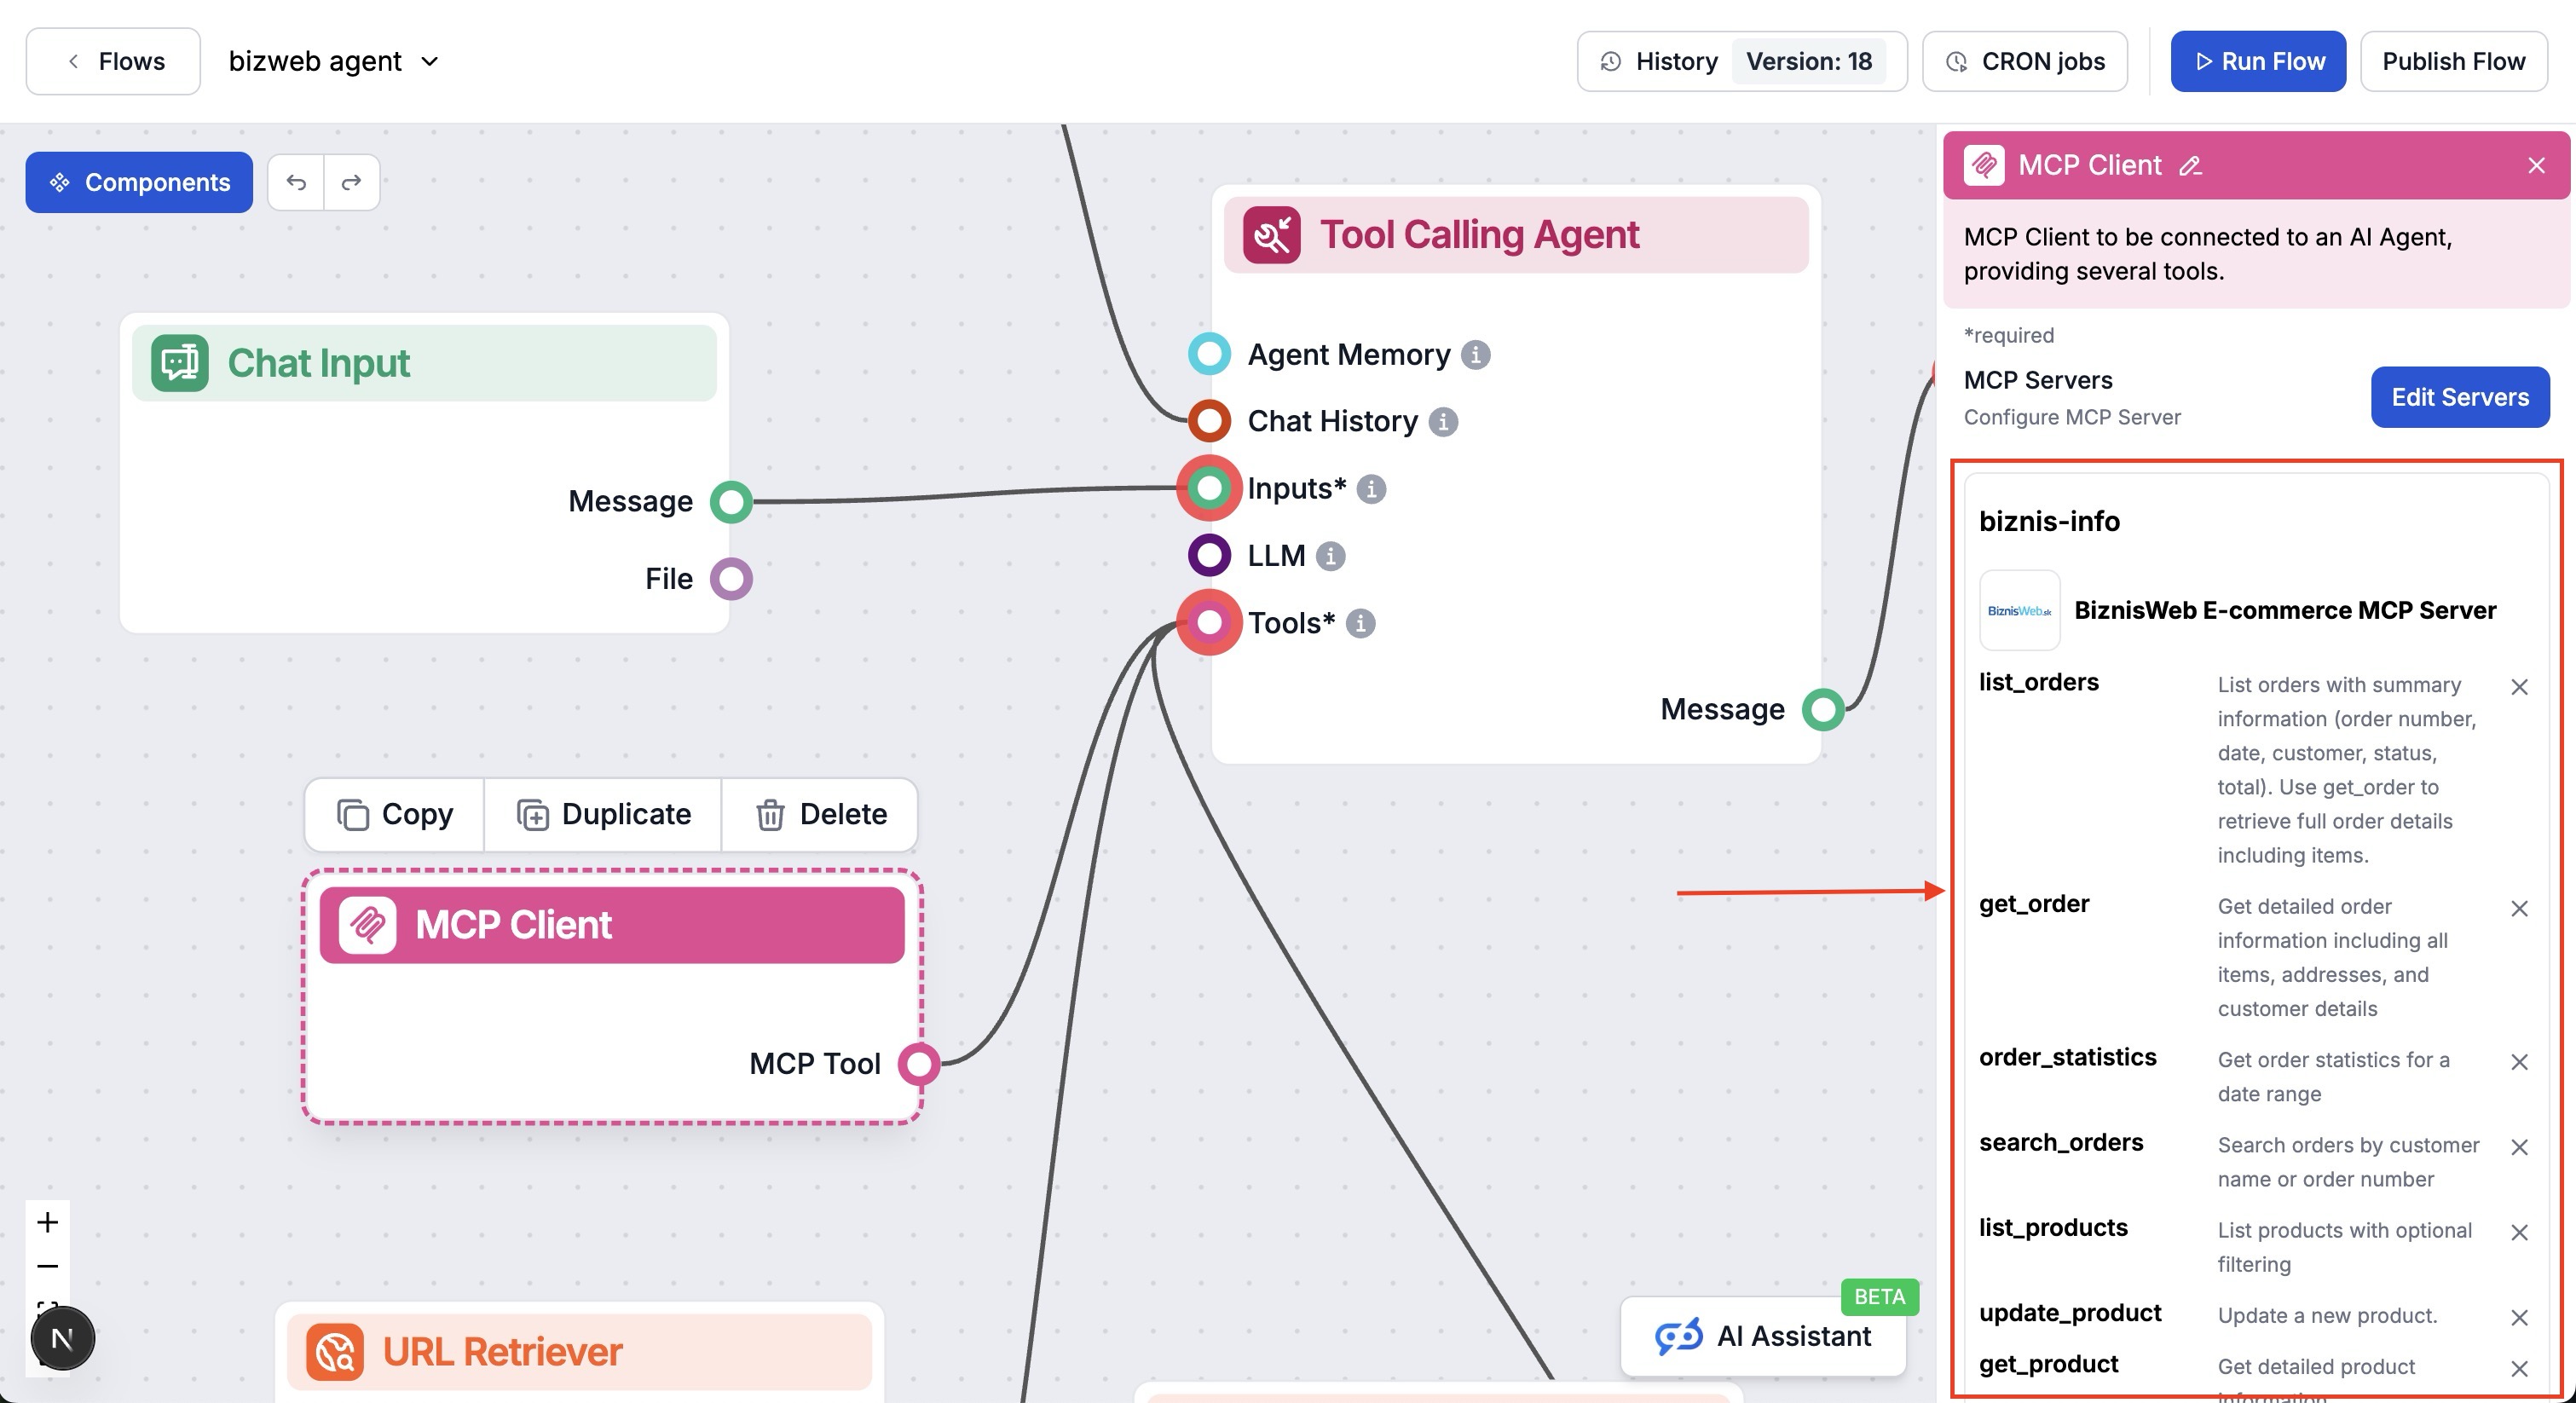
Task: Select Delete in node action menu
Action: pyautogui.click(x=820, y=814)
